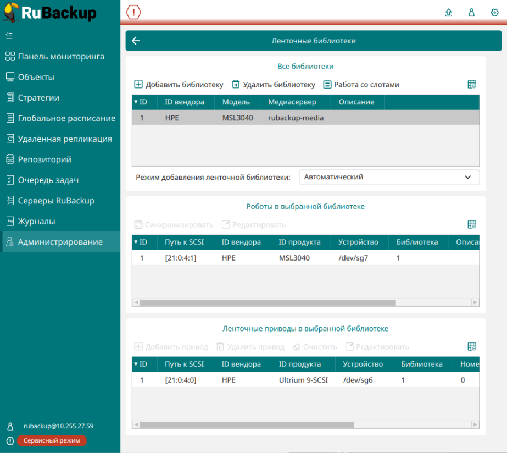Click the warning hexagon alert icon
Viewport: 507px width, 453px height.
tap(133, 12)
